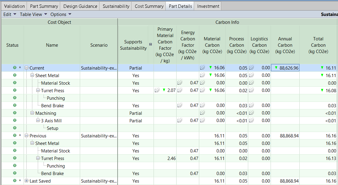Click pencil icon beside 16.06 in Current row
338x185 pixels.
203,68
